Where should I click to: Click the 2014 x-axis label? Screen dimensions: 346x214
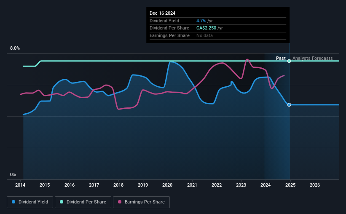pos(20,185)
